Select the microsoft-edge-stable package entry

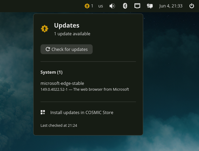(x=85, y=86)
